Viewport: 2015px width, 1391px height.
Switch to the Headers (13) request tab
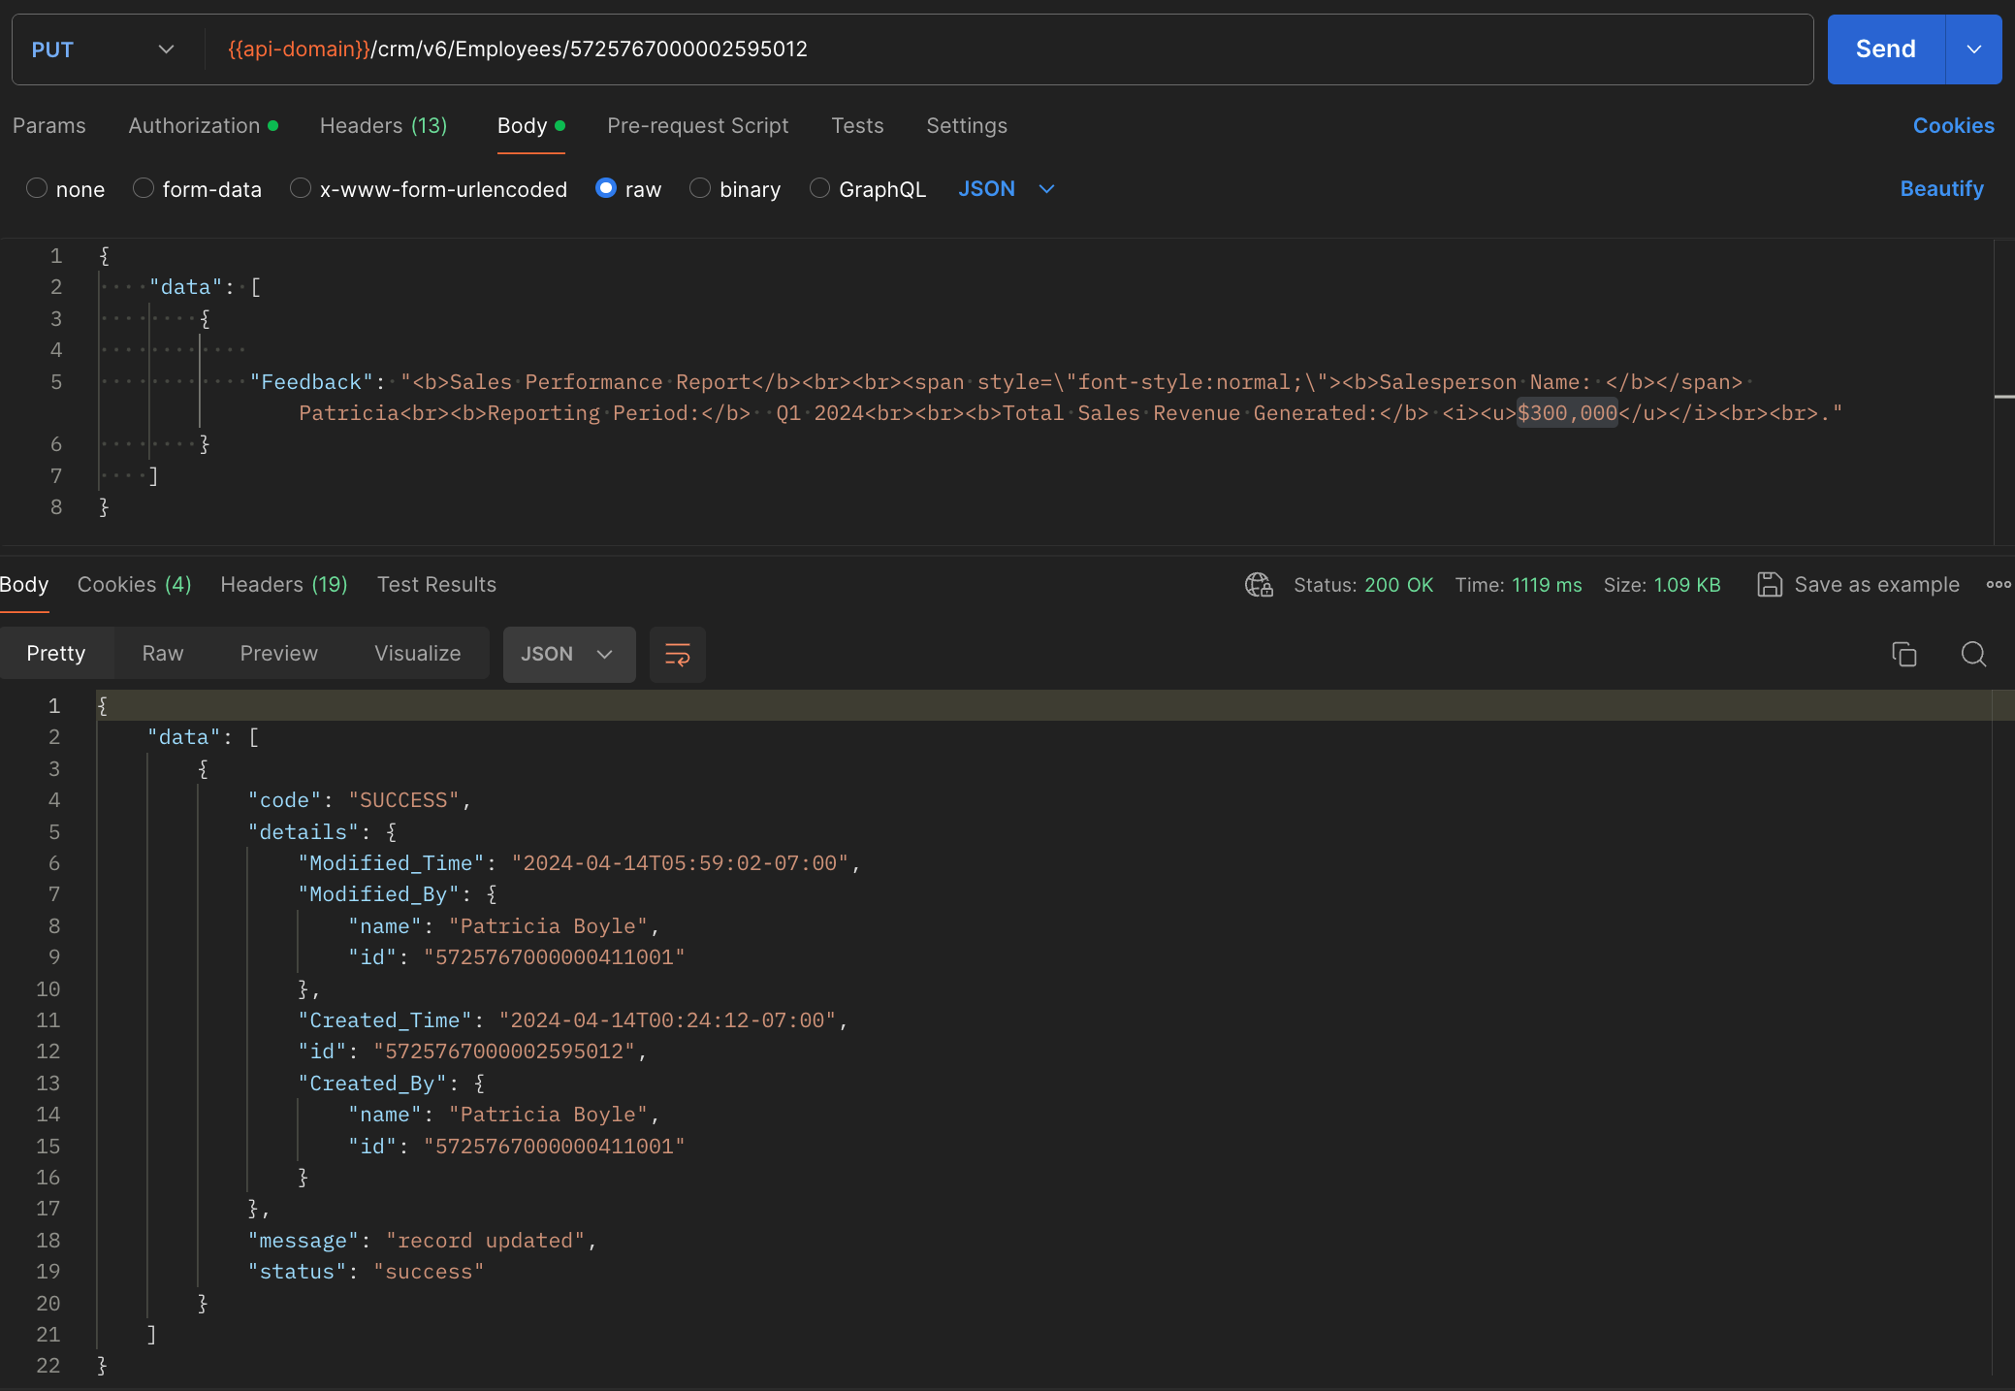(383, 126)
